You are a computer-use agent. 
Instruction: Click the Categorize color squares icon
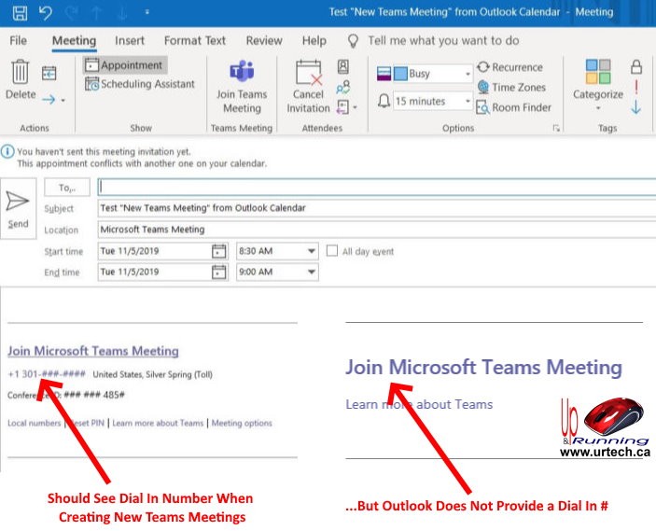[598, 72]
